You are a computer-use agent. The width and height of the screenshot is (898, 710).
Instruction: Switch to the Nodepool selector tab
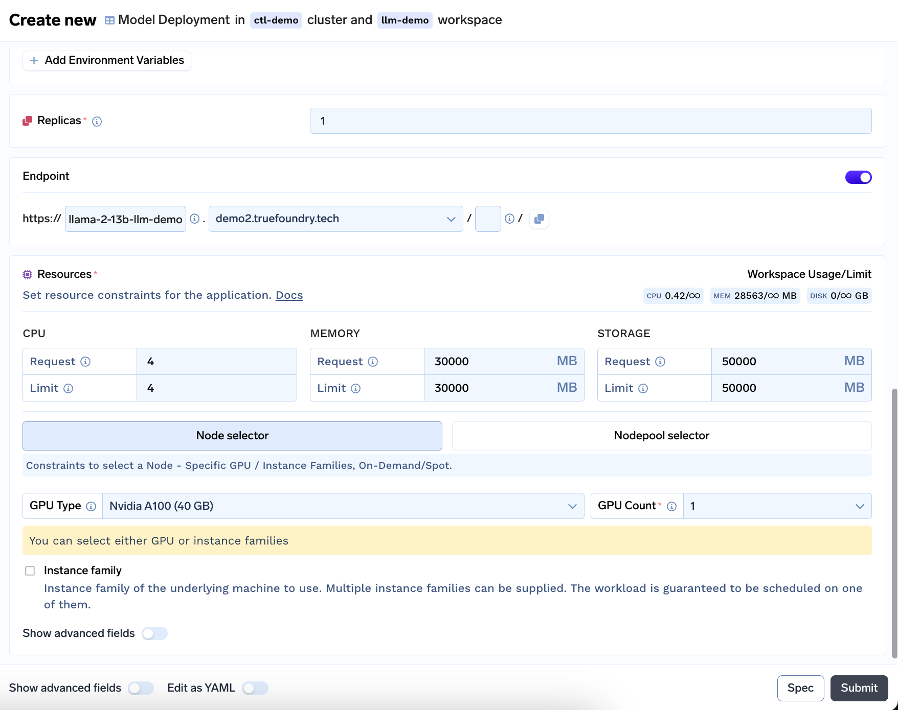coord(662,436)
